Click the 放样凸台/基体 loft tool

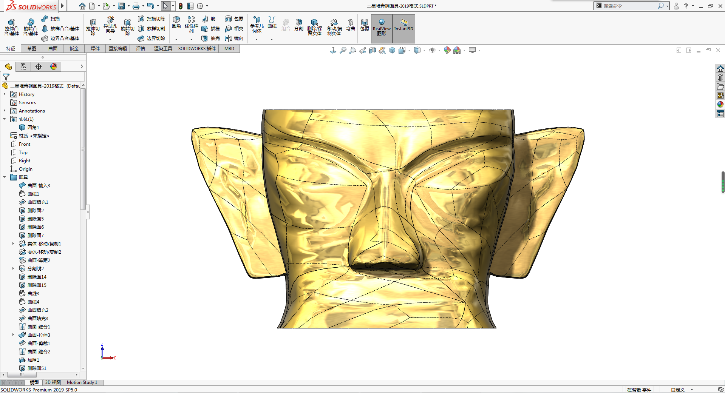point(60,28)
